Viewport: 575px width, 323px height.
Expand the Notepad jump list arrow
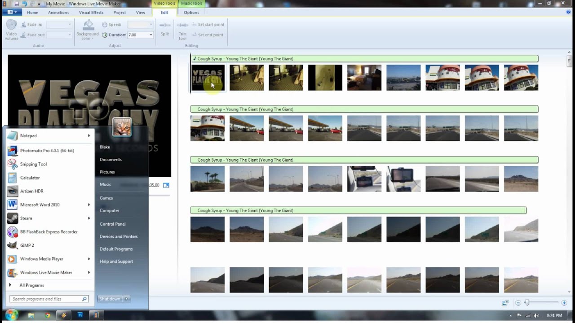pyautogui.click(x=89, y=135)
